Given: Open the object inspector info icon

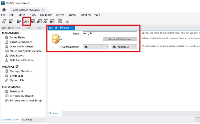Looking at the screenshot, I should coord(19,21).
